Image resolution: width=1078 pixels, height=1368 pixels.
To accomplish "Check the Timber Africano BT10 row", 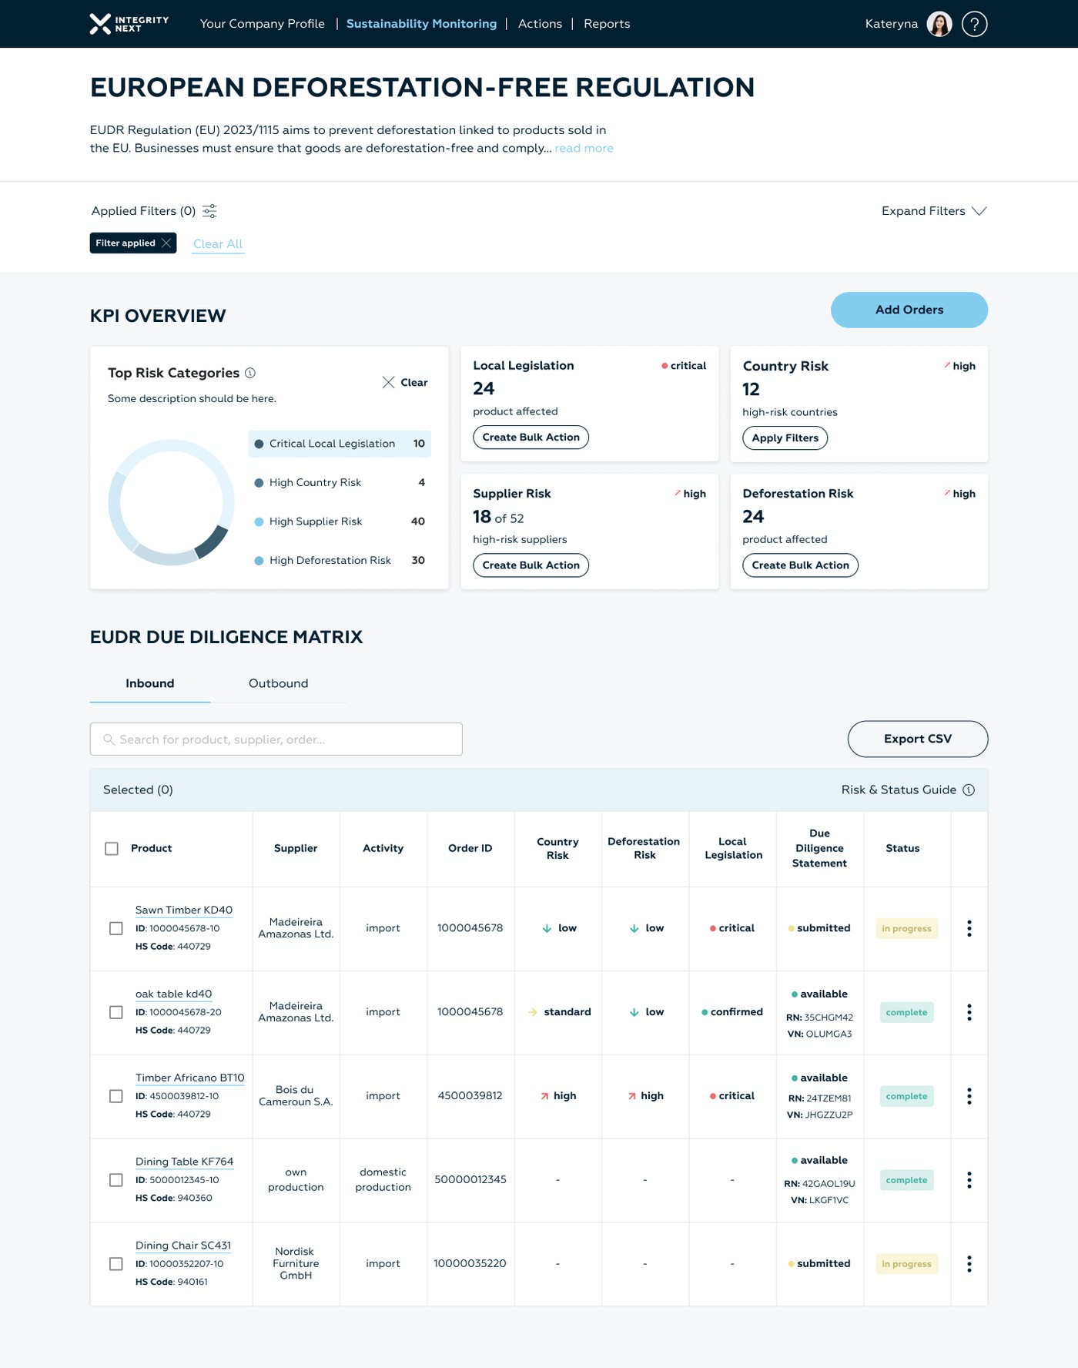I will (x=116, y=1096).
